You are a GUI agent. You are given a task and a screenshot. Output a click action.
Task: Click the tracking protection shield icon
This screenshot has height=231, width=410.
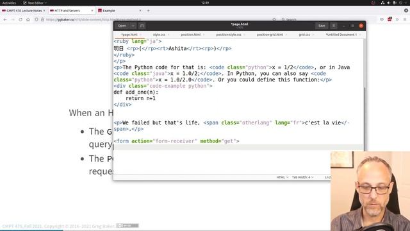click(x=37, y=20)
